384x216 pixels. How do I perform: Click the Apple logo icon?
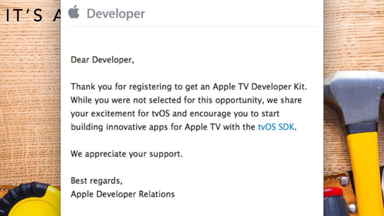tap(74, 12)
